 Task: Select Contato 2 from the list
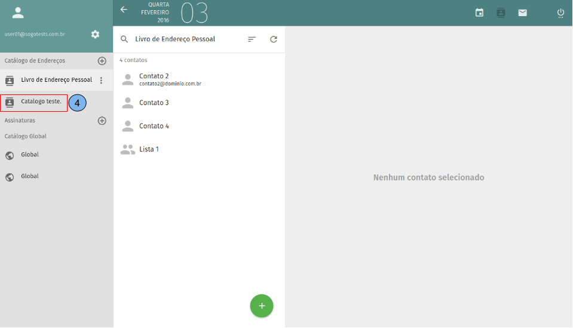coord(154,79)
